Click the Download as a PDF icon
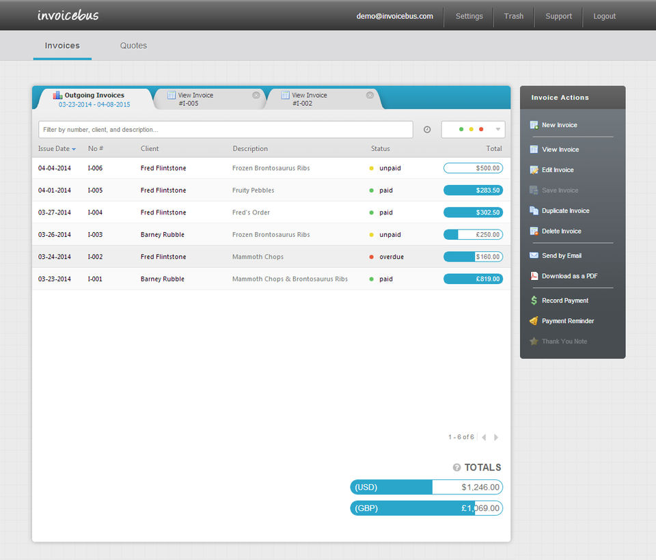 coord(534,276)
